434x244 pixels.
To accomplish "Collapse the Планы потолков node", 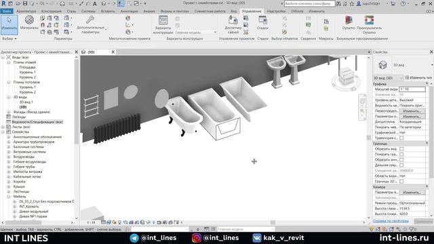I will [9, 82].
